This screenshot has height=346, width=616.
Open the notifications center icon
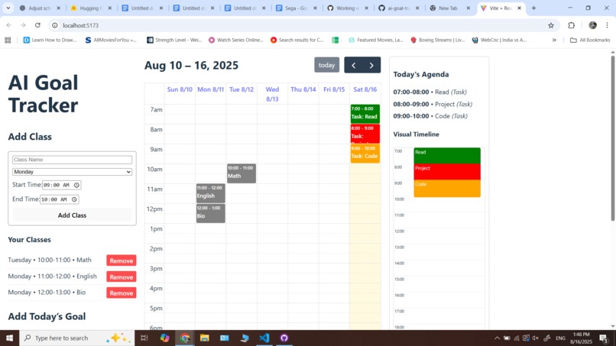(x=604, y=338)
